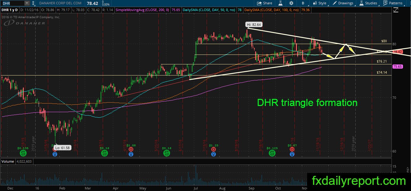Click the blue bulb icon under $0.87

pos(292,153)
